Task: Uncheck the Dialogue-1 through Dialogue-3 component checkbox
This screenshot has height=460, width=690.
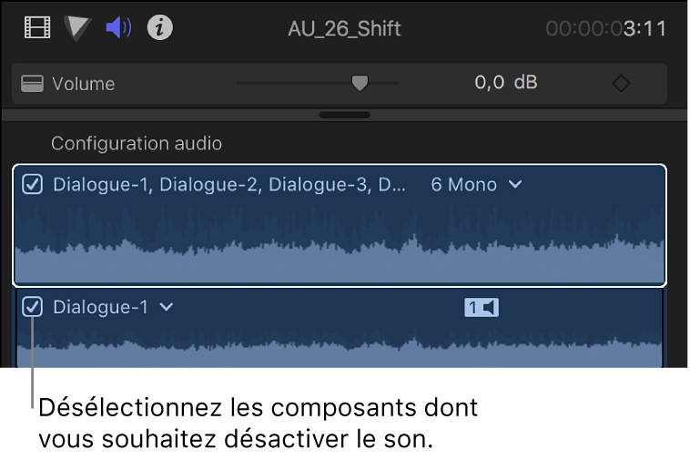Action: click(33, 185)
